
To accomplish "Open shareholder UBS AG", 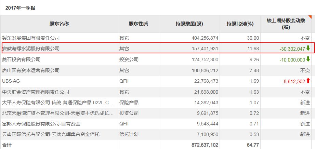I will pyautogui.click(x=11, y=81).
